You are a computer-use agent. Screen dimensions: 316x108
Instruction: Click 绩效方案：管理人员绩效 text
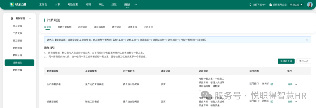click(212, 82)
